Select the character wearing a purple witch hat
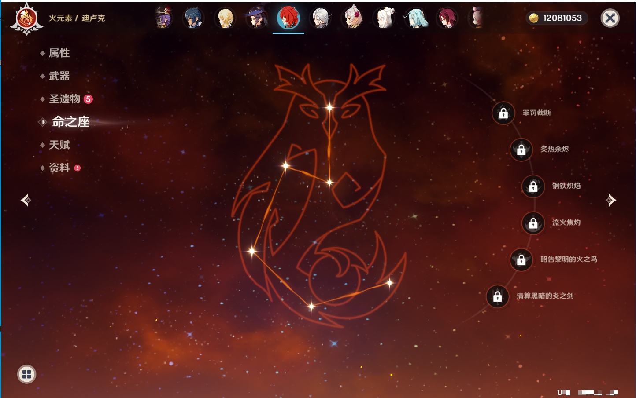 tap(257, 18)
